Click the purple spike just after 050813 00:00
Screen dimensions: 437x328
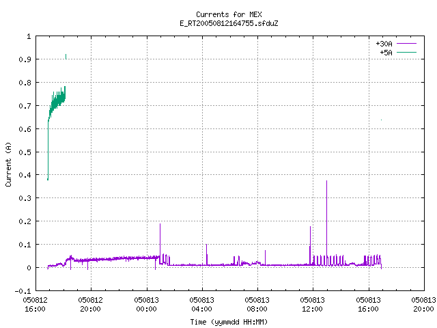tap(160, 240)
